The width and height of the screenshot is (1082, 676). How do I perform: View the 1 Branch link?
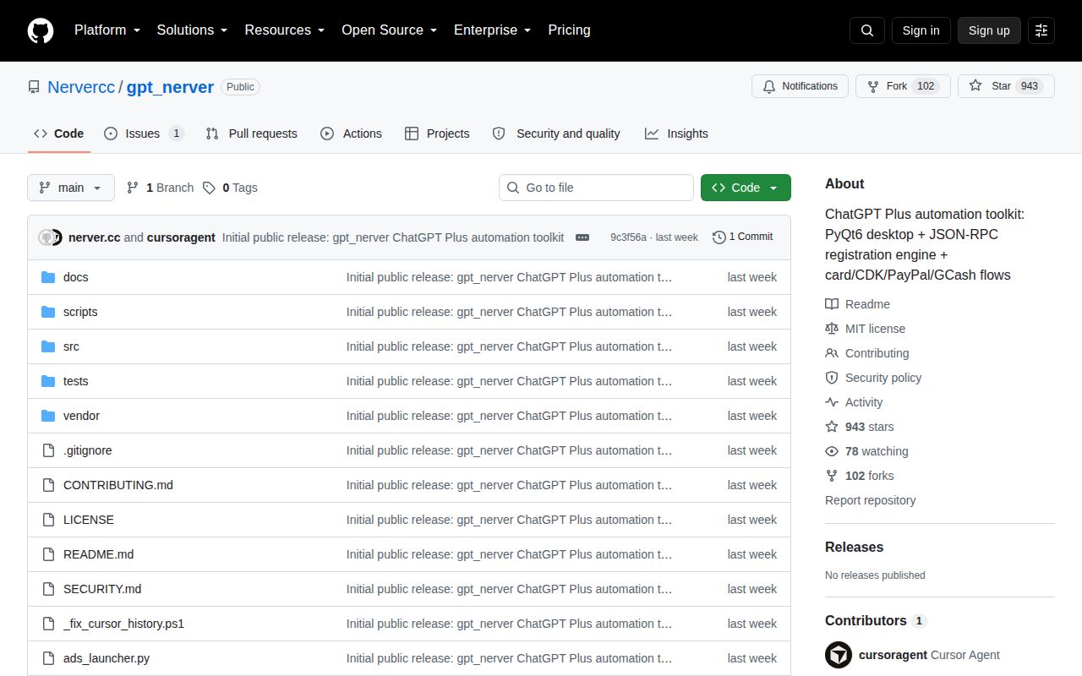(x=161, y=188)
